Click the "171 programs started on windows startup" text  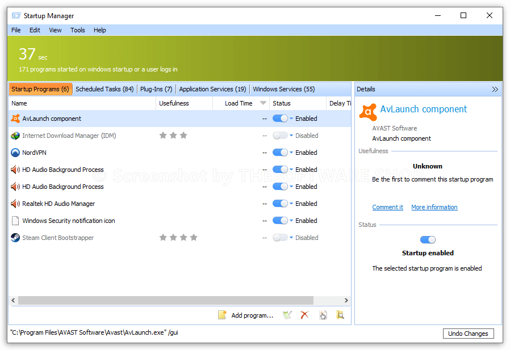point(98,69)
